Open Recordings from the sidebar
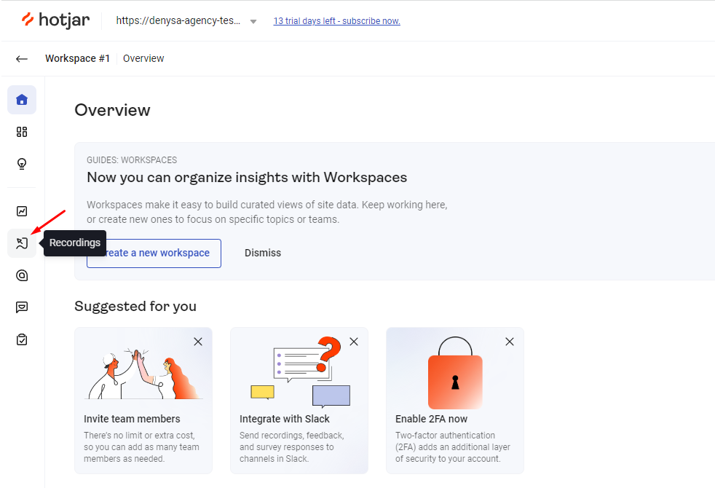Image resolution: width=715 pixels, height=488 pixels. pos(22,243)
